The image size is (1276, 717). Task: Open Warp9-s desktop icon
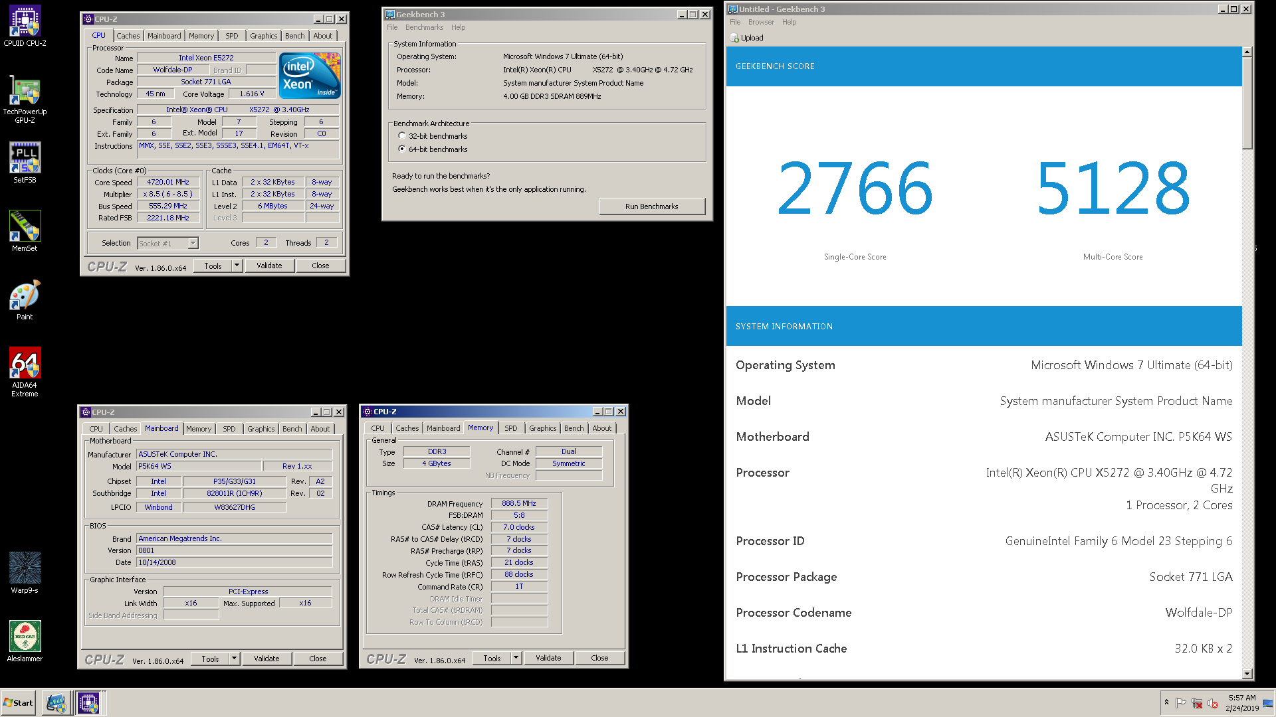point(25,573)
